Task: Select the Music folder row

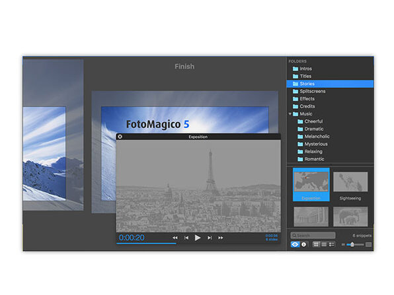Action: [330, 114]
